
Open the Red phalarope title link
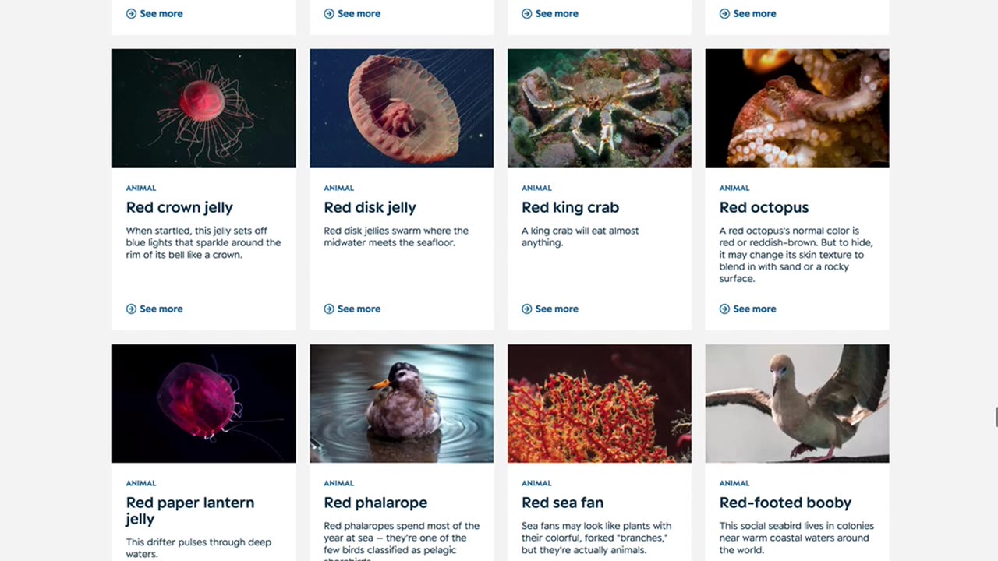[x=375, y=503]
